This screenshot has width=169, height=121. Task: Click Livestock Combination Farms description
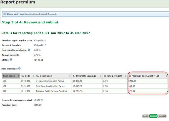tap(50, 81)
